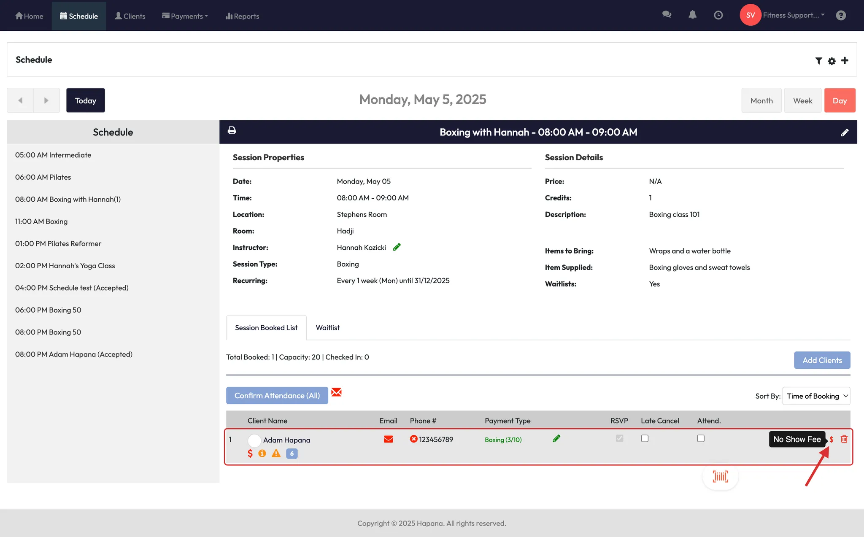Open schedule settings gear icon

(832, 61)
